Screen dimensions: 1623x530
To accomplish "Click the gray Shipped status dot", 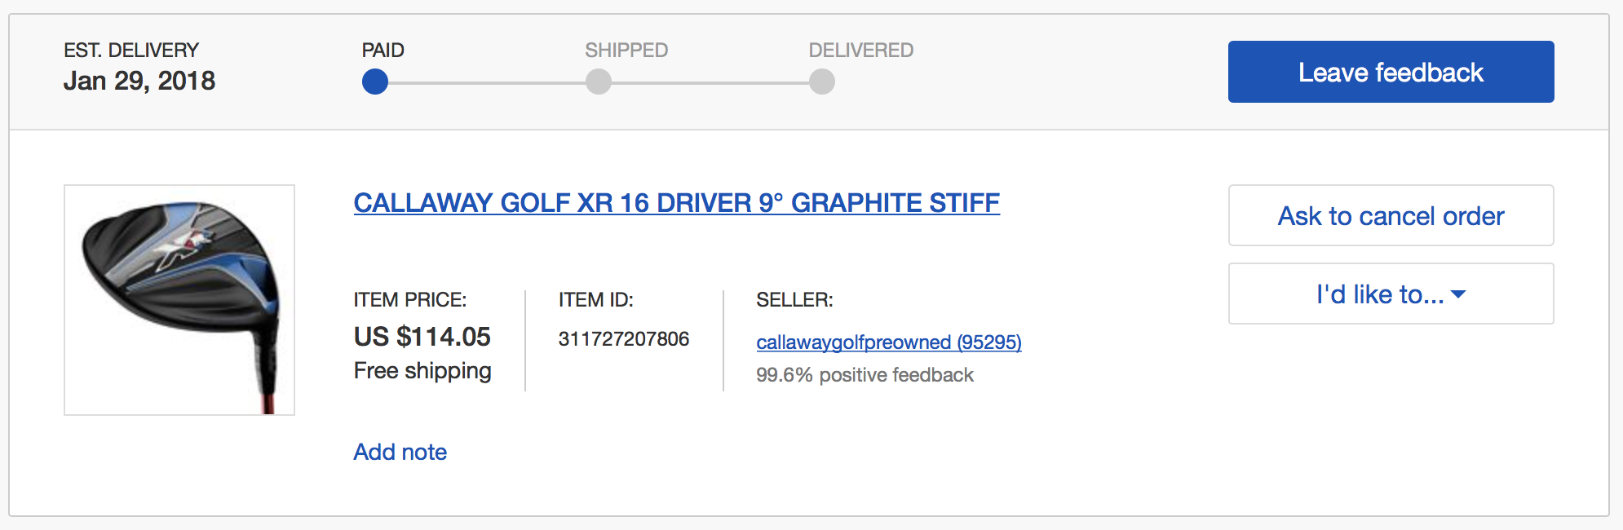I will click(x=599, y=82).
